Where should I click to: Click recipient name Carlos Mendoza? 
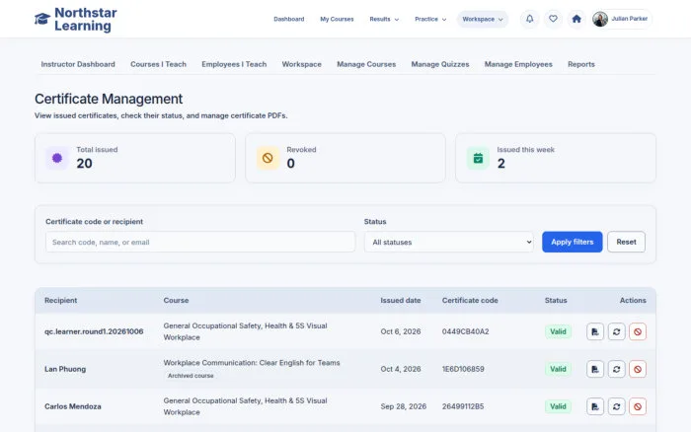pyautogui.click(x=73, y=406)
